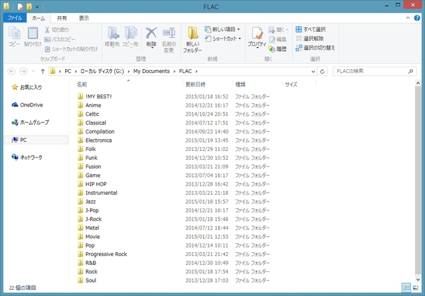Click the History (履歴) icon

277,49
